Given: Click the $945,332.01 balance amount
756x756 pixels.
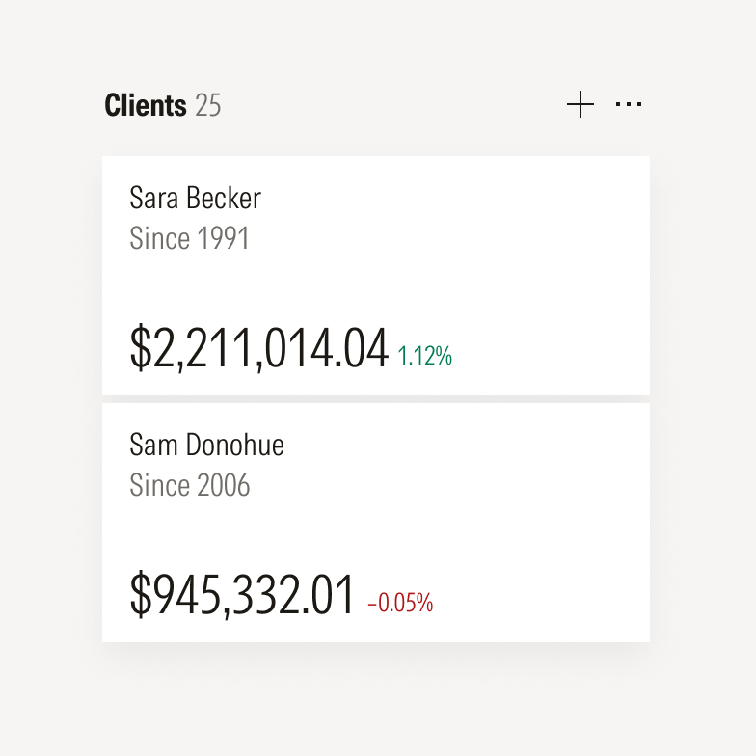Looking at the screenshot, I should coord(243,595).
